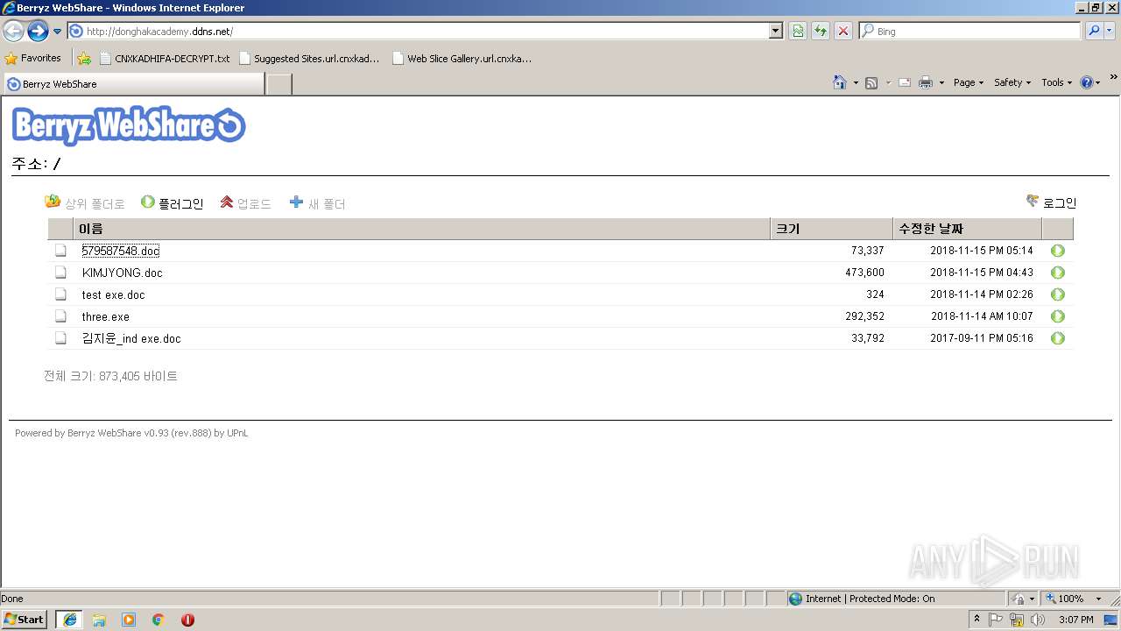Image resolution: width=1121 pixels, height=631 pixels.
Task: Open the Page menu
Action: click(x=968, y=82)
